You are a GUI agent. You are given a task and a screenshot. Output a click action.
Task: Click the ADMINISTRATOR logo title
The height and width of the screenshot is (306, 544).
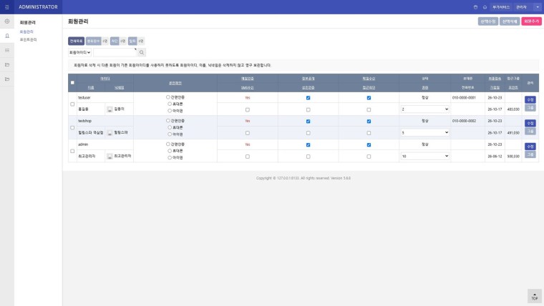click(x=38, y=7)
